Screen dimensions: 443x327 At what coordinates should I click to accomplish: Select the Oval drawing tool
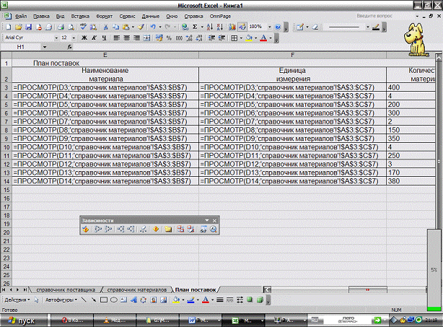[x=113, y=298]
